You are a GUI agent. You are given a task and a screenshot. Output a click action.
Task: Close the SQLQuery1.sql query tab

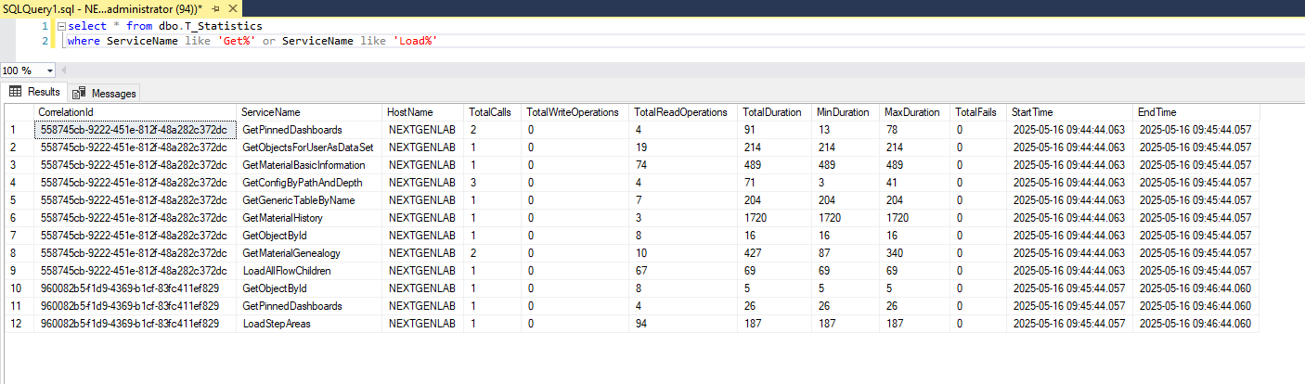[x=231, y=7]
